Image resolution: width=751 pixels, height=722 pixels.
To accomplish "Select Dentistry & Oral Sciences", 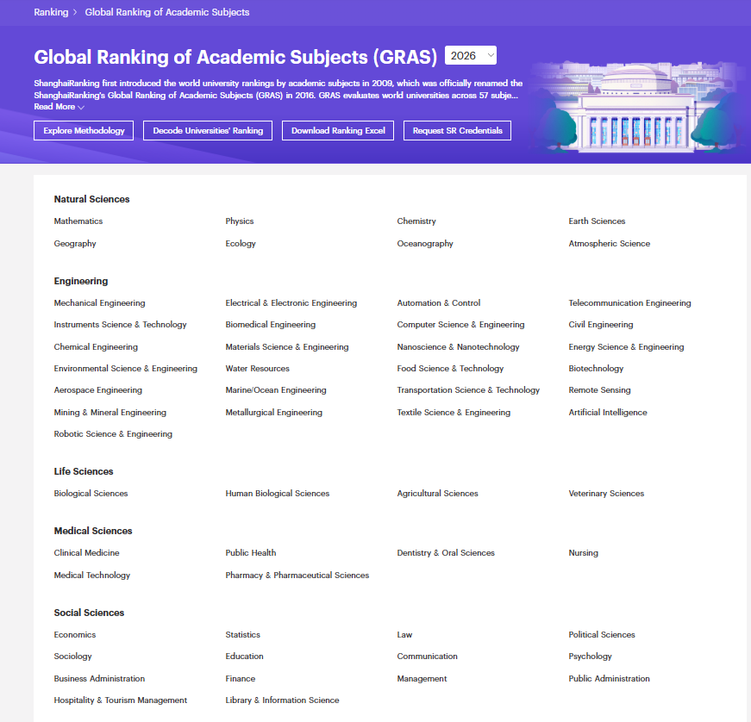I will click(x=446, y=552).
